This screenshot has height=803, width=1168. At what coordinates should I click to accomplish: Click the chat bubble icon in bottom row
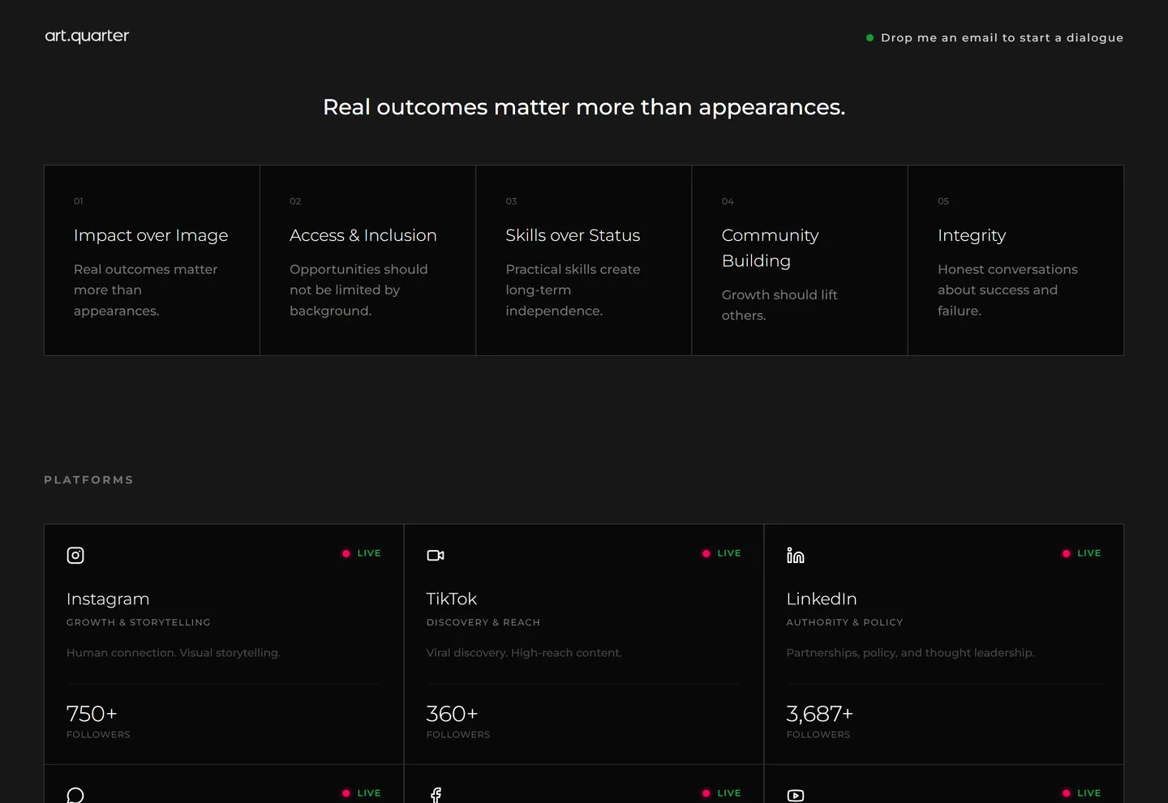pyautogui.click(x=75, y=795)
